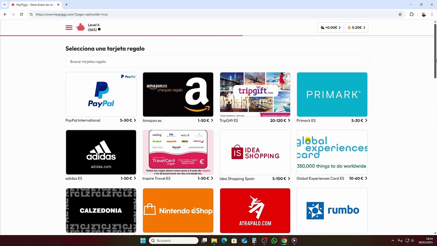The height and width of the screenshot is (246, 437).
Task: Open the referral earnings +0.00€ button
Action: click(x=330, y=28)
